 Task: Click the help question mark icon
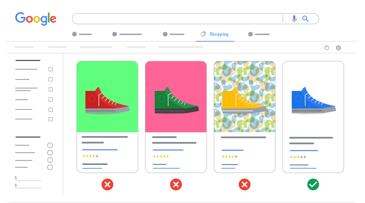pos(327,48)
